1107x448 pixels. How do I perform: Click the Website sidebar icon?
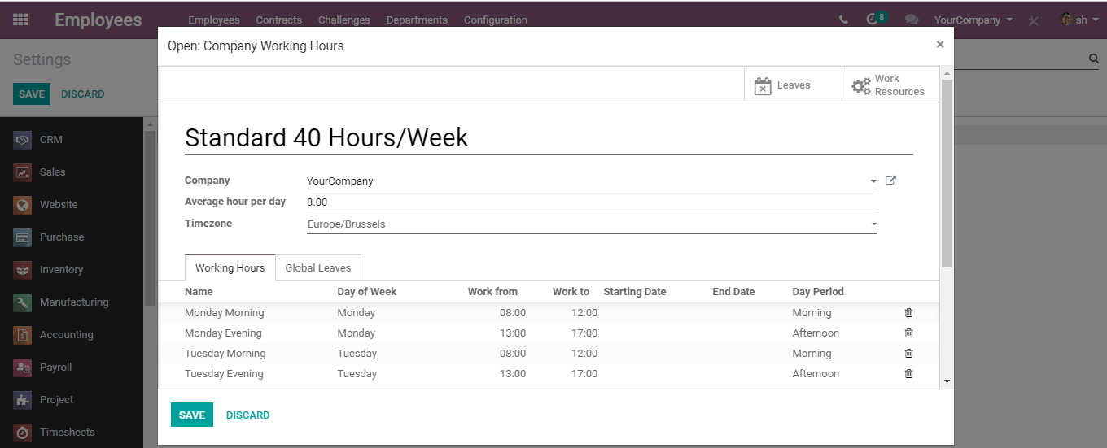pyautogui.click(x=23, y=205)
